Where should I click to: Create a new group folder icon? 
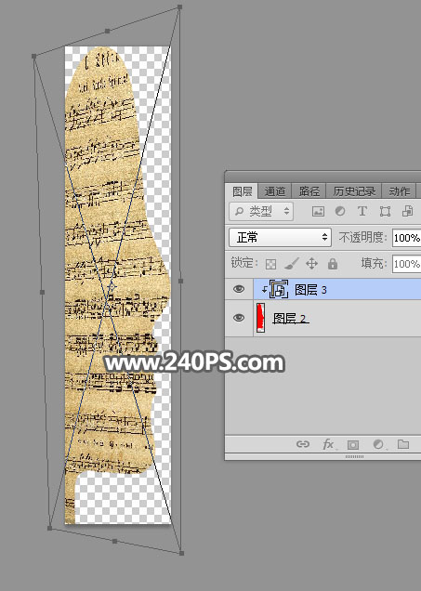[x=403, y=444]
